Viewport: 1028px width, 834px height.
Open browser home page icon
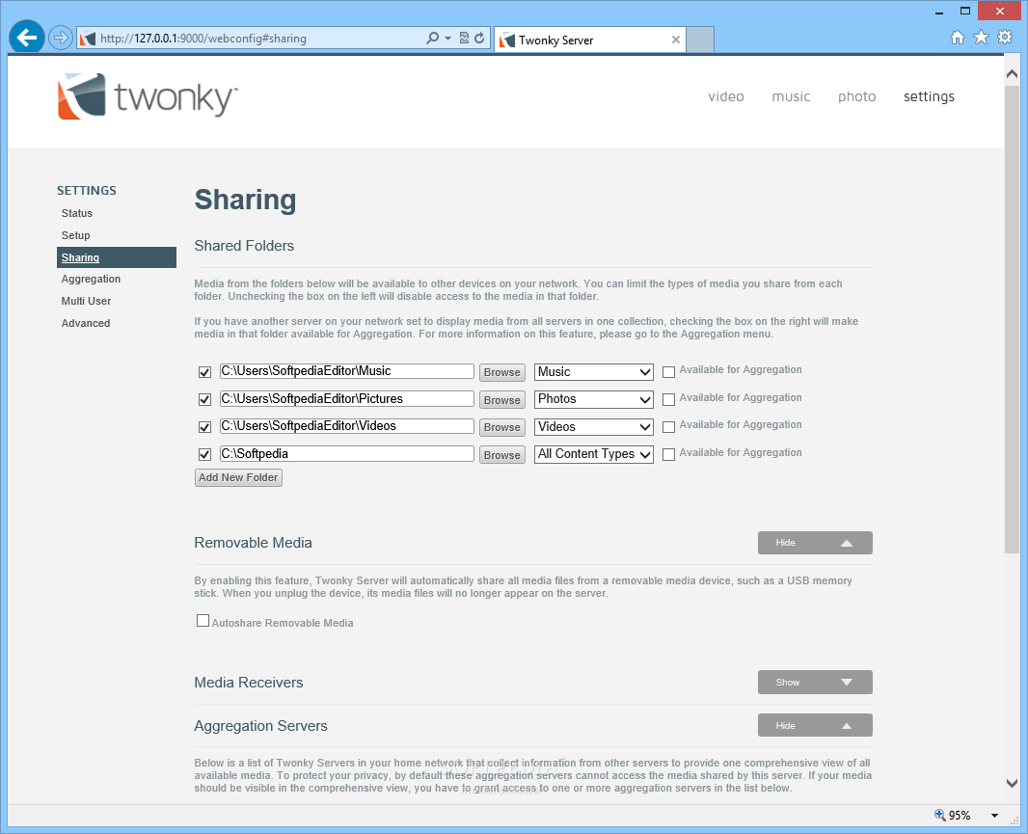pos(958,38)
